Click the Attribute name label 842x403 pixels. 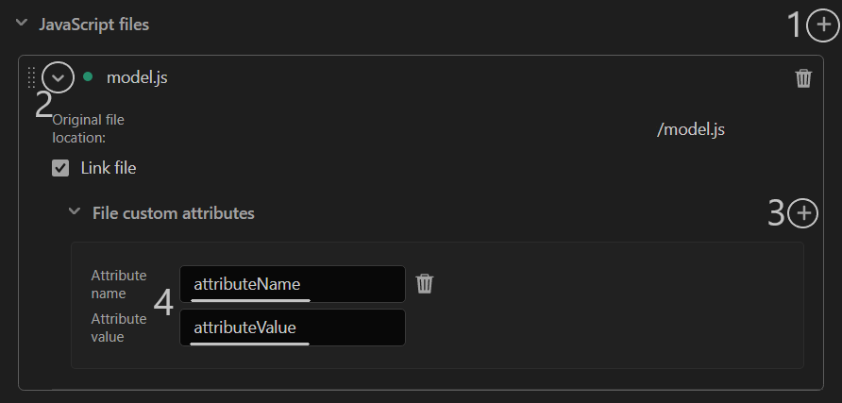point(119,284)
